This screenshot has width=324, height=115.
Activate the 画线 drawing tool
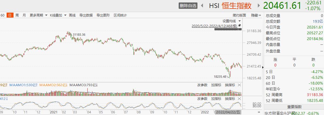(72, 15)
